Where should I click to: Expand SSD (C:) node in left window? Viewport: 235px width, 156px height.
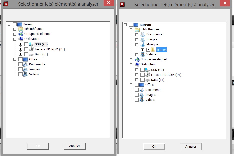(20, 44)
